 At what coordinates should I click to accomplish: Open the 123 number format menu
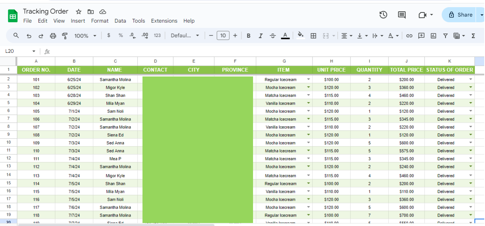point(157,35)
